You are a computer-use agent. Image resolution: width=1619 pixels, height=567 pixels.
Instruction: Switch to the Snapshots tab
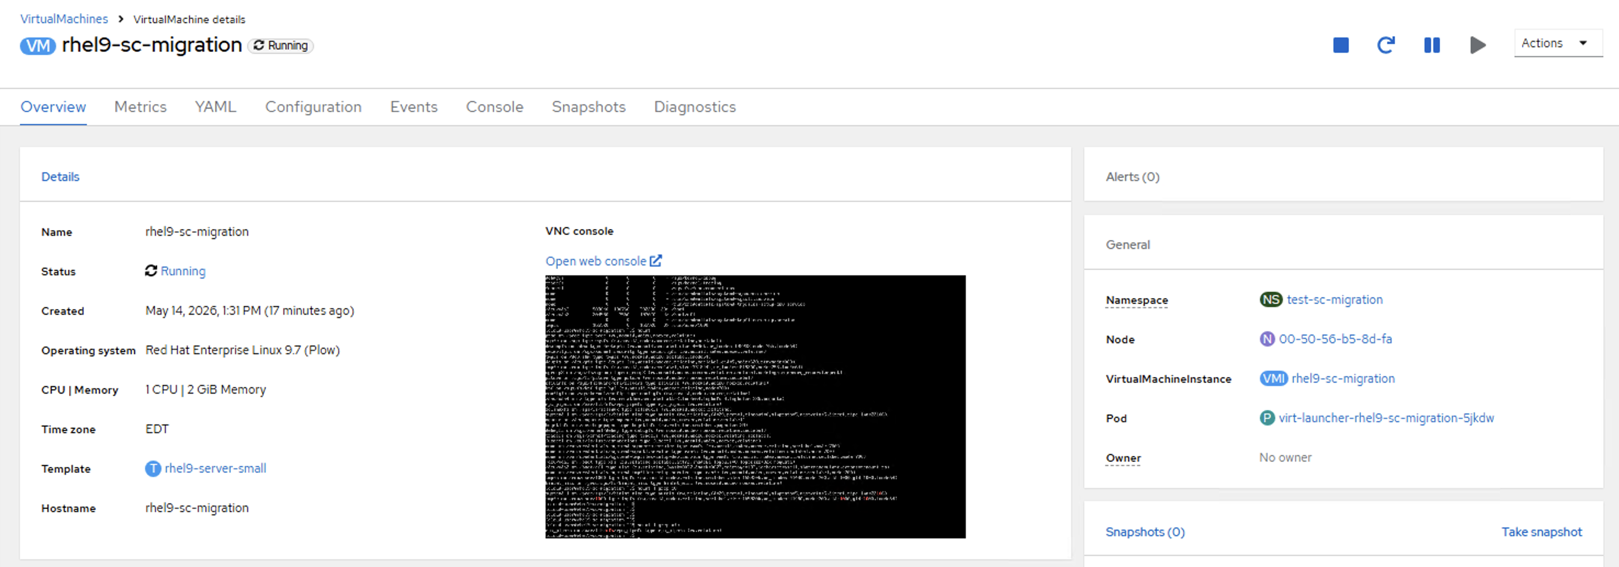[x=589, y=107]
